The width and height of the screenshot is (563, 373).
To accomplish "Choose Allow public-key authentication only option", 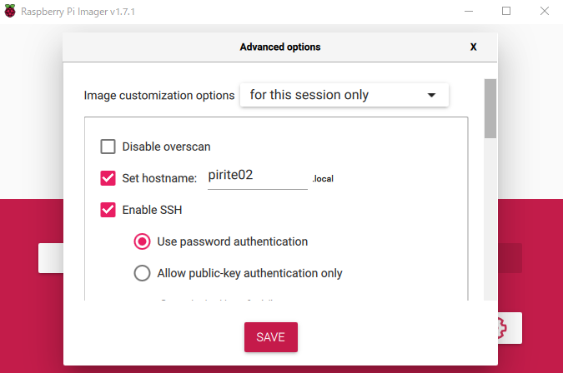I will 143,272.
